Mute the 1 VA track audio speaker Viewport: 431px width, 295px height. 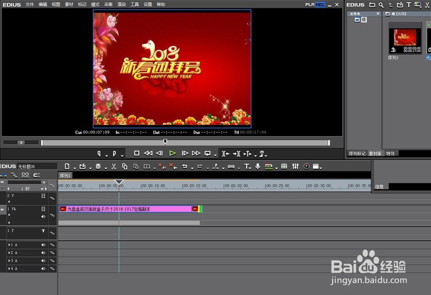click(x=43, y=217)
